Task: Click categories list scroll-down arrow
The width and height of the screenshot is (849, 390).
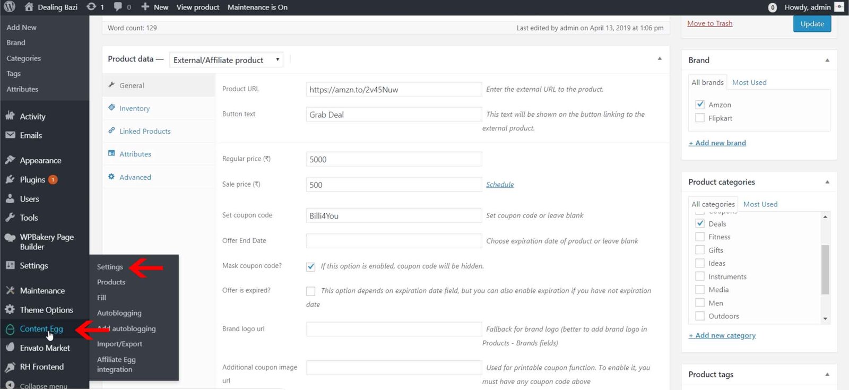Action: click(x=825, y=319)
